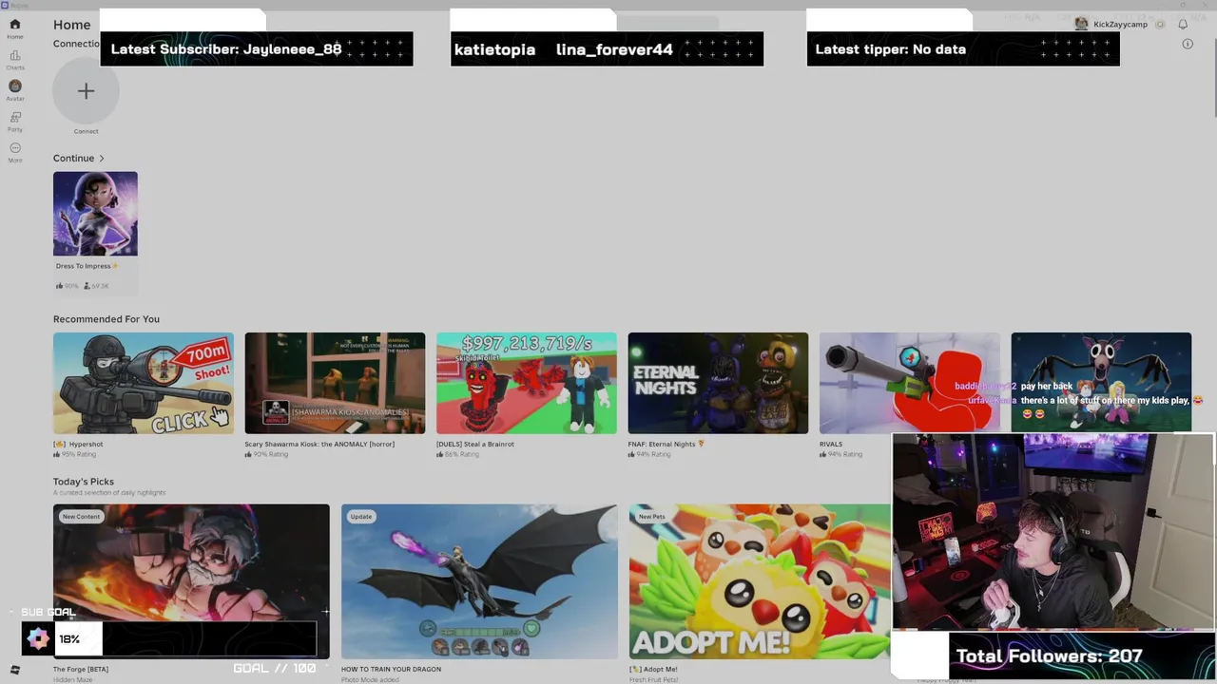The width and height of the screenshot is (1217, 684).
Task: Click the KickZayycamp profile avatar picture
Action: 1081,24
